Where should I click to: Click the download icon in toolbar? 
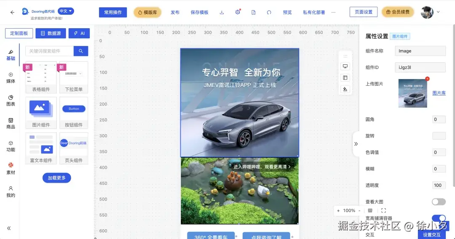tap(222, 13)
